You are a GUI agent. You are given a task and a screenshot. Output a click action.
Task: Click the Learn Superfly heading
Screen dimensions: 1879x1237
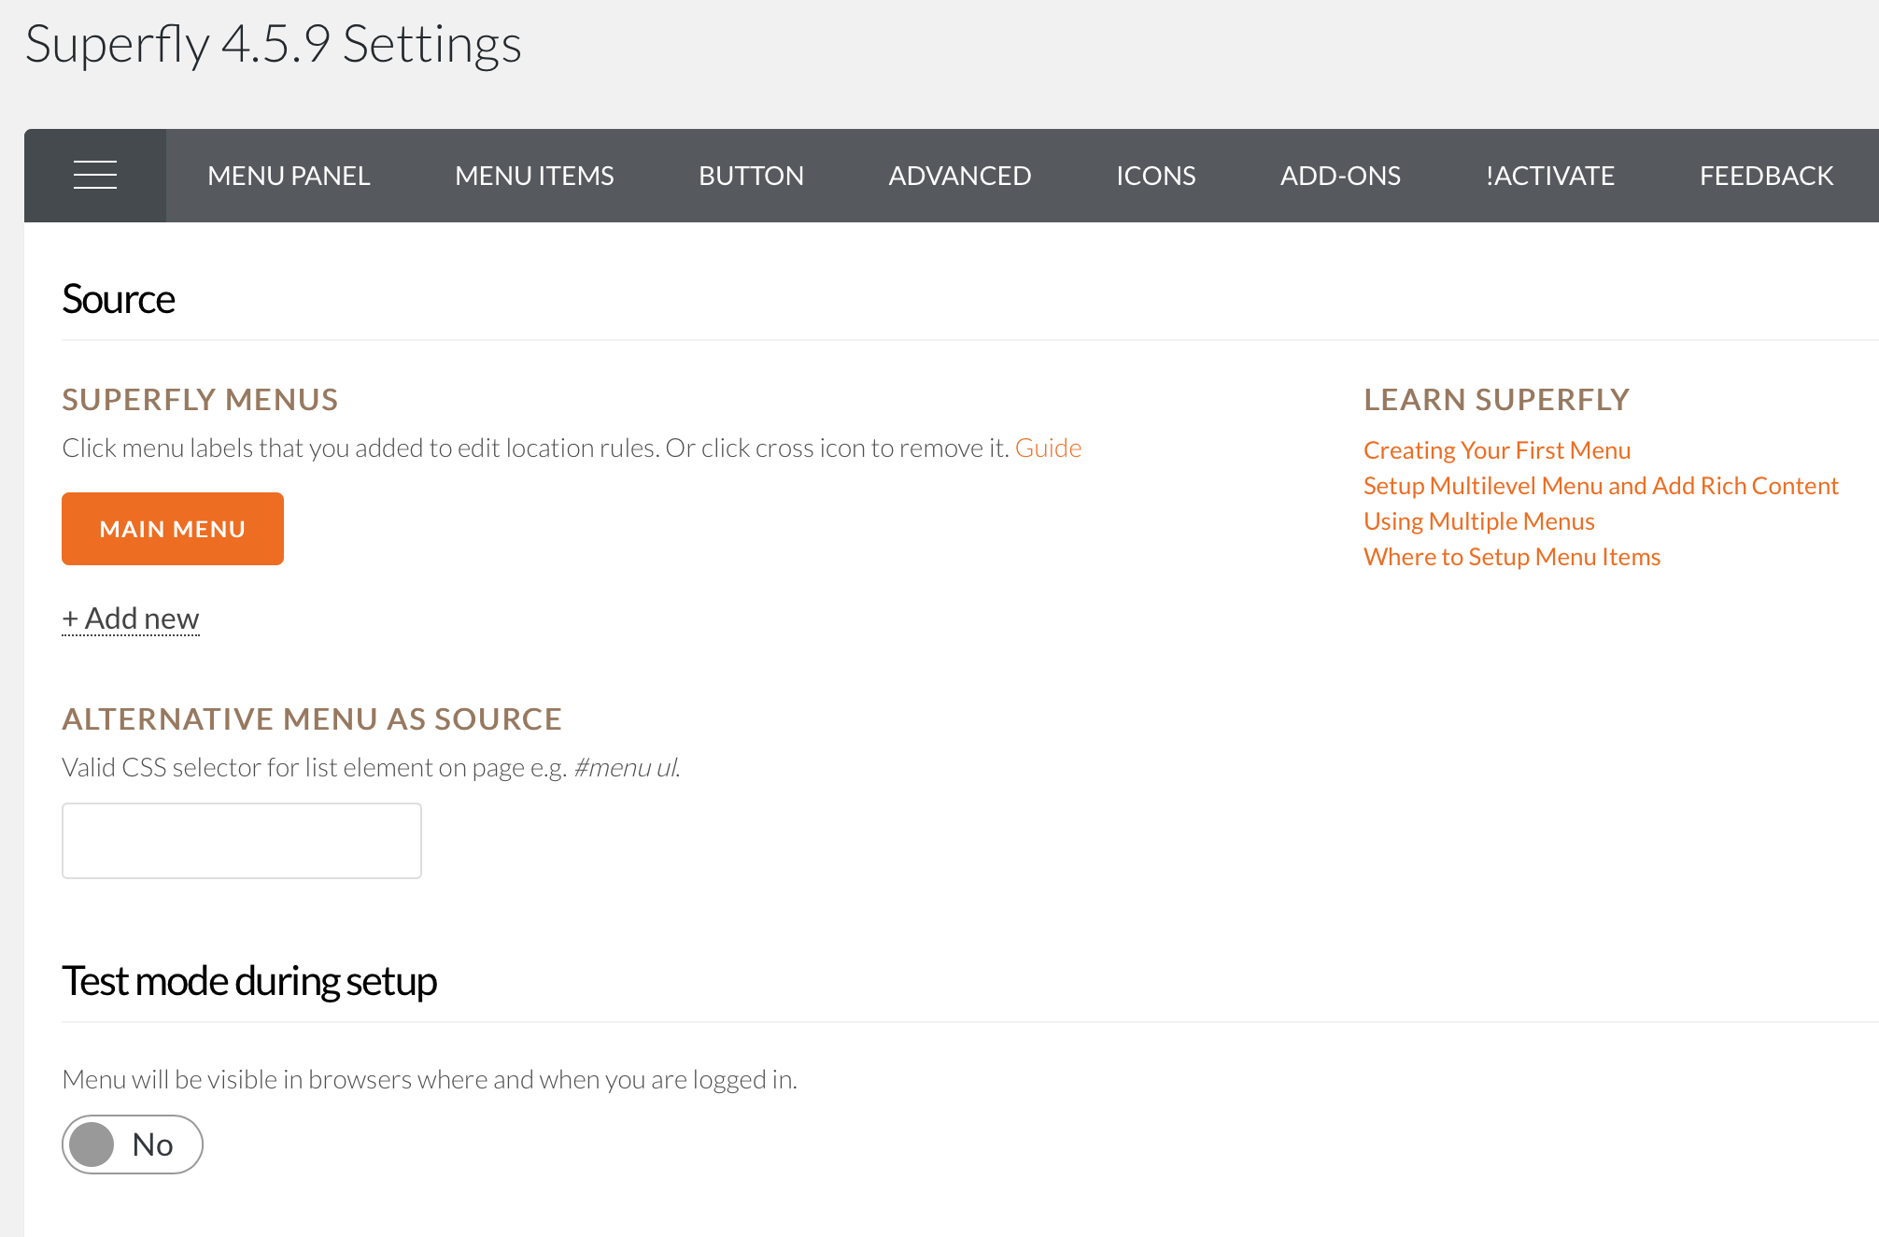(1496, 400)
